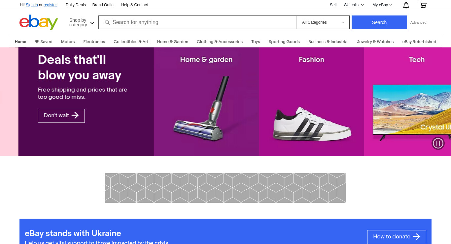Open the Motors category tab

point(68,42)
